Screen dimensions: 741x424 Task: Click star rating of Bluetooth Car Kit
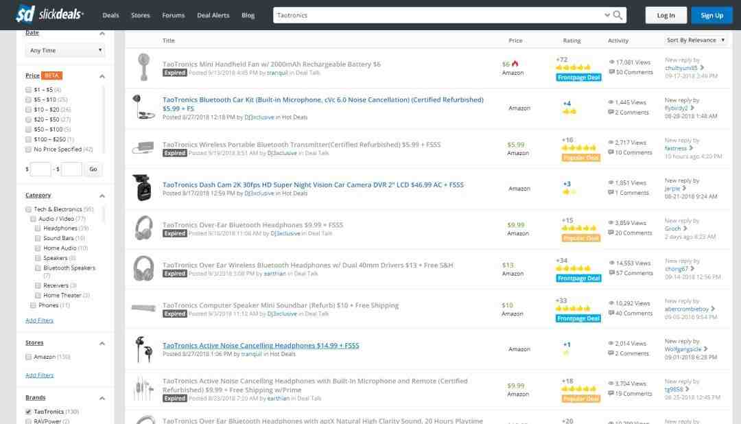click(569, 111)
